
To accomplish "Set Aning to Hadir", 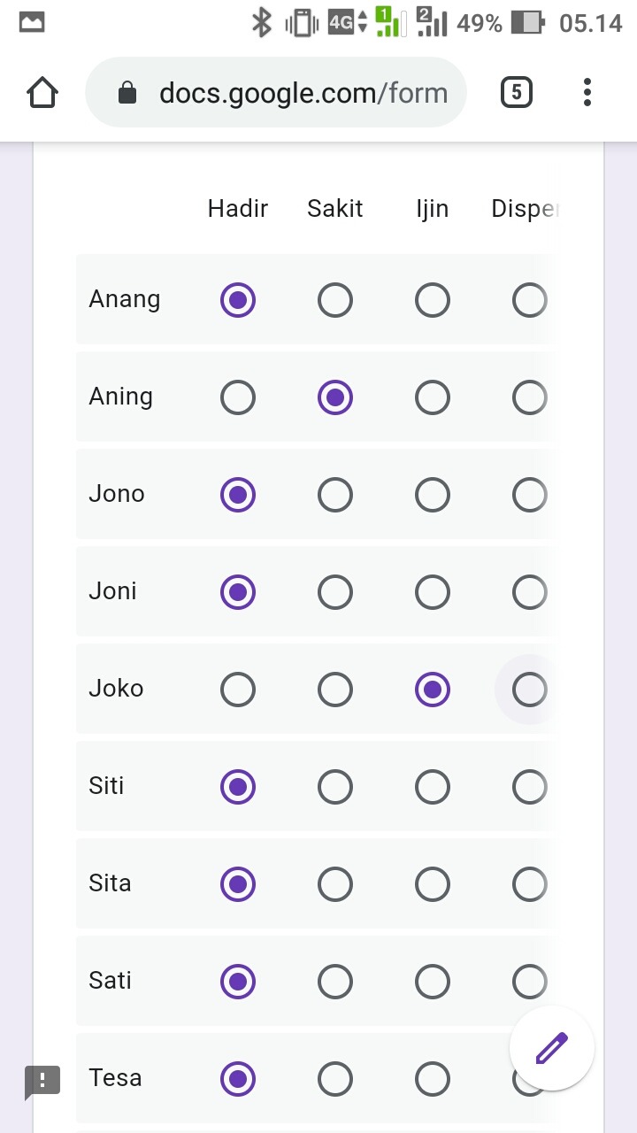I will click(238, 397).
